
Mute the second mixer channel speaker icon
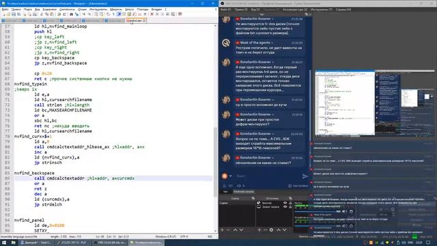point(344,226)
